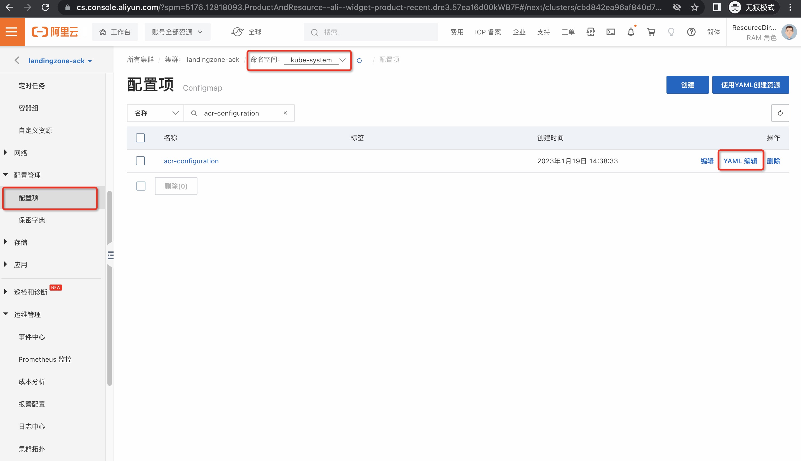
Task: Open 保密字典 in sidebar
Action: [32, 220]
